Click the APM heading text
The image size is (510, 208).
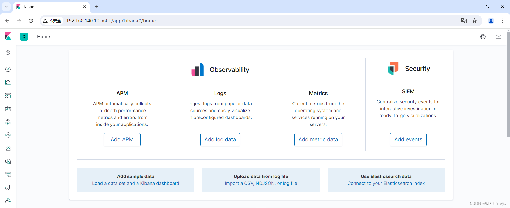tap(122, 93)
